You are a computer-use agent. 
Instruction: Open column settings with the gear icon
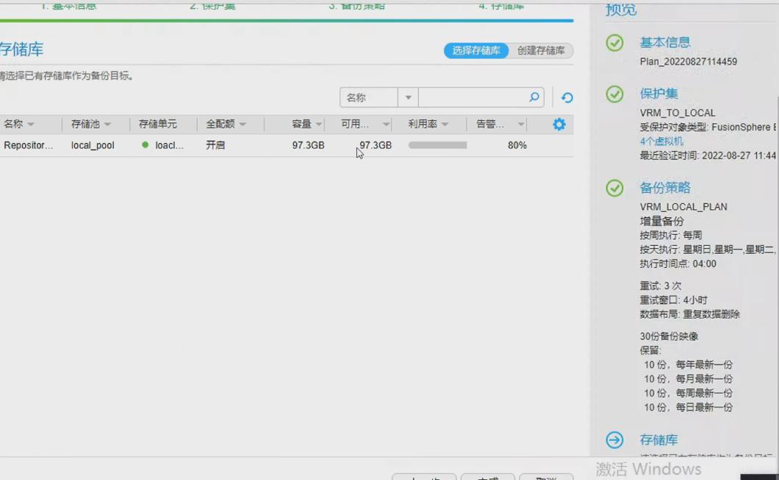[559, 124]
